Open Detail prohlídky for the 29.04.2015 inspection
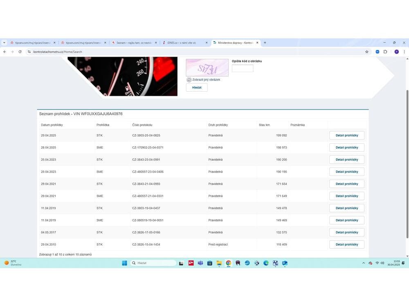 click(347, 244)
